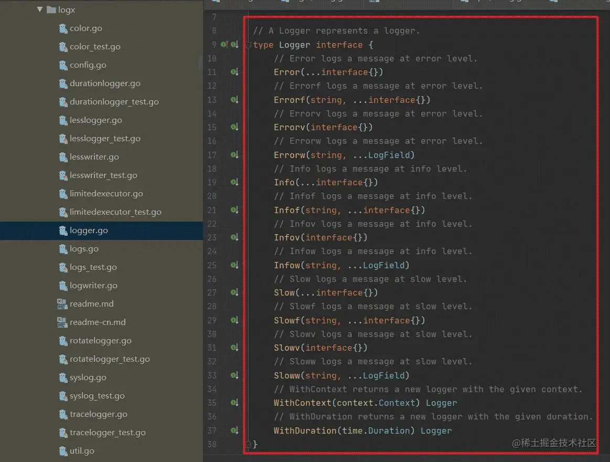Open config.go from the file list

coord(88,65)
